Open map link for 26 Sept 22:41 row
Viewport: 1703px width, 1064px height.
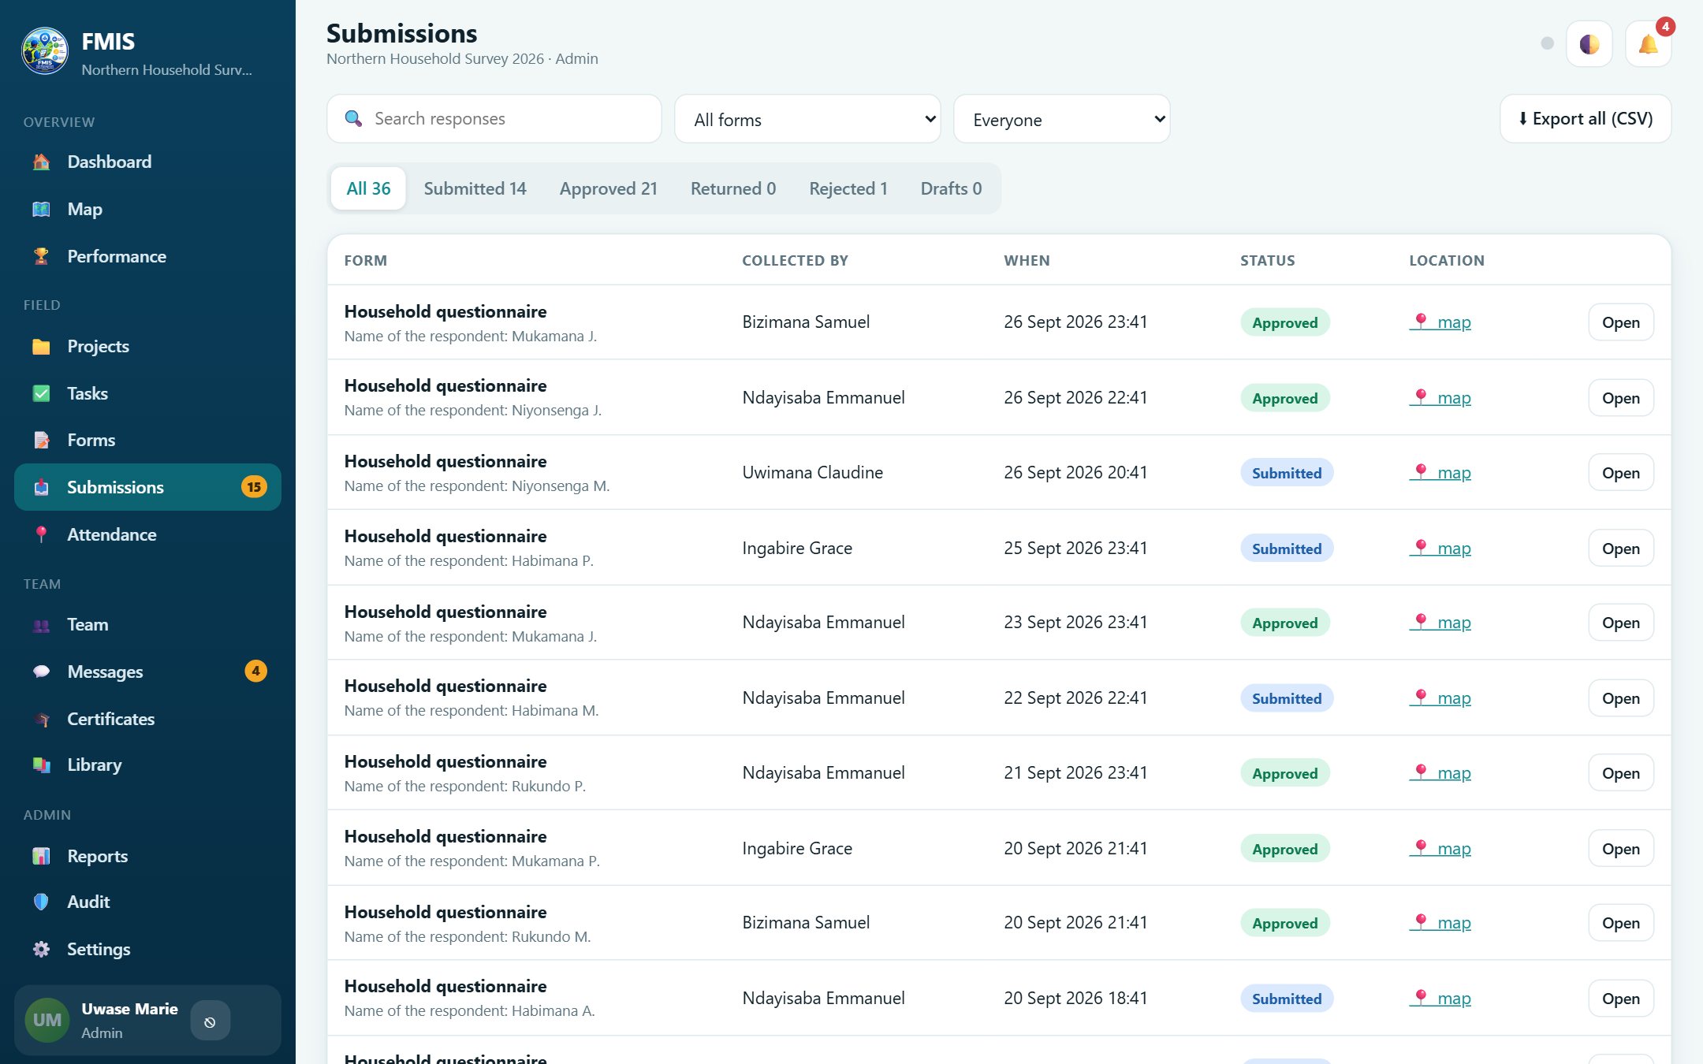point(1440,397)
